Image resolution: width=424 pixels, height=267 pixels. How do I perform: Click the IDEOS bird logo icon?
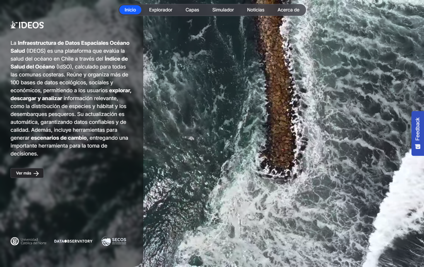pos(14,25)
